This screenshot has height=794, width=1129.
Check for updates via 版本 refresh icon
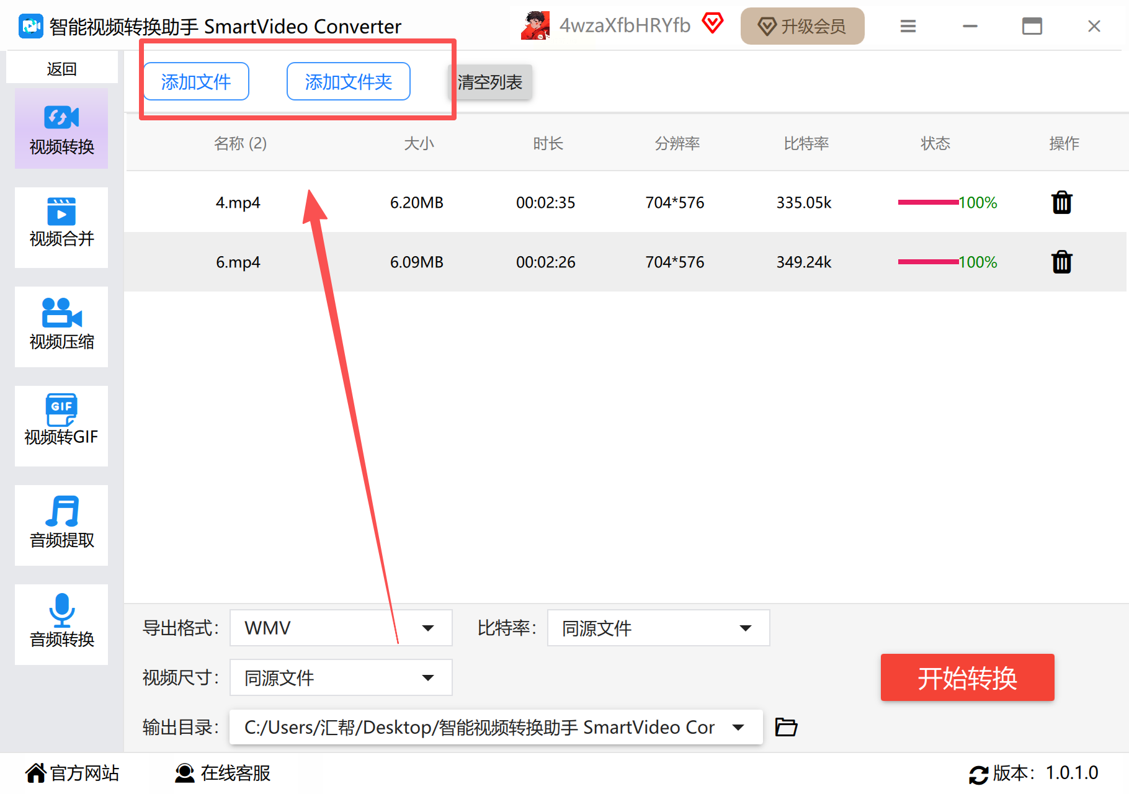click(x=979, y=774)
